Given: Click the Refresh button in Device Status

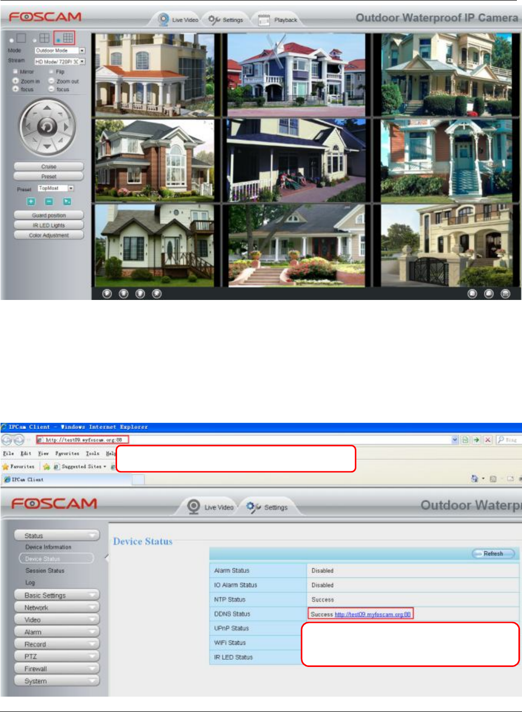Looking at the screenshot, I should pos(493,554).
